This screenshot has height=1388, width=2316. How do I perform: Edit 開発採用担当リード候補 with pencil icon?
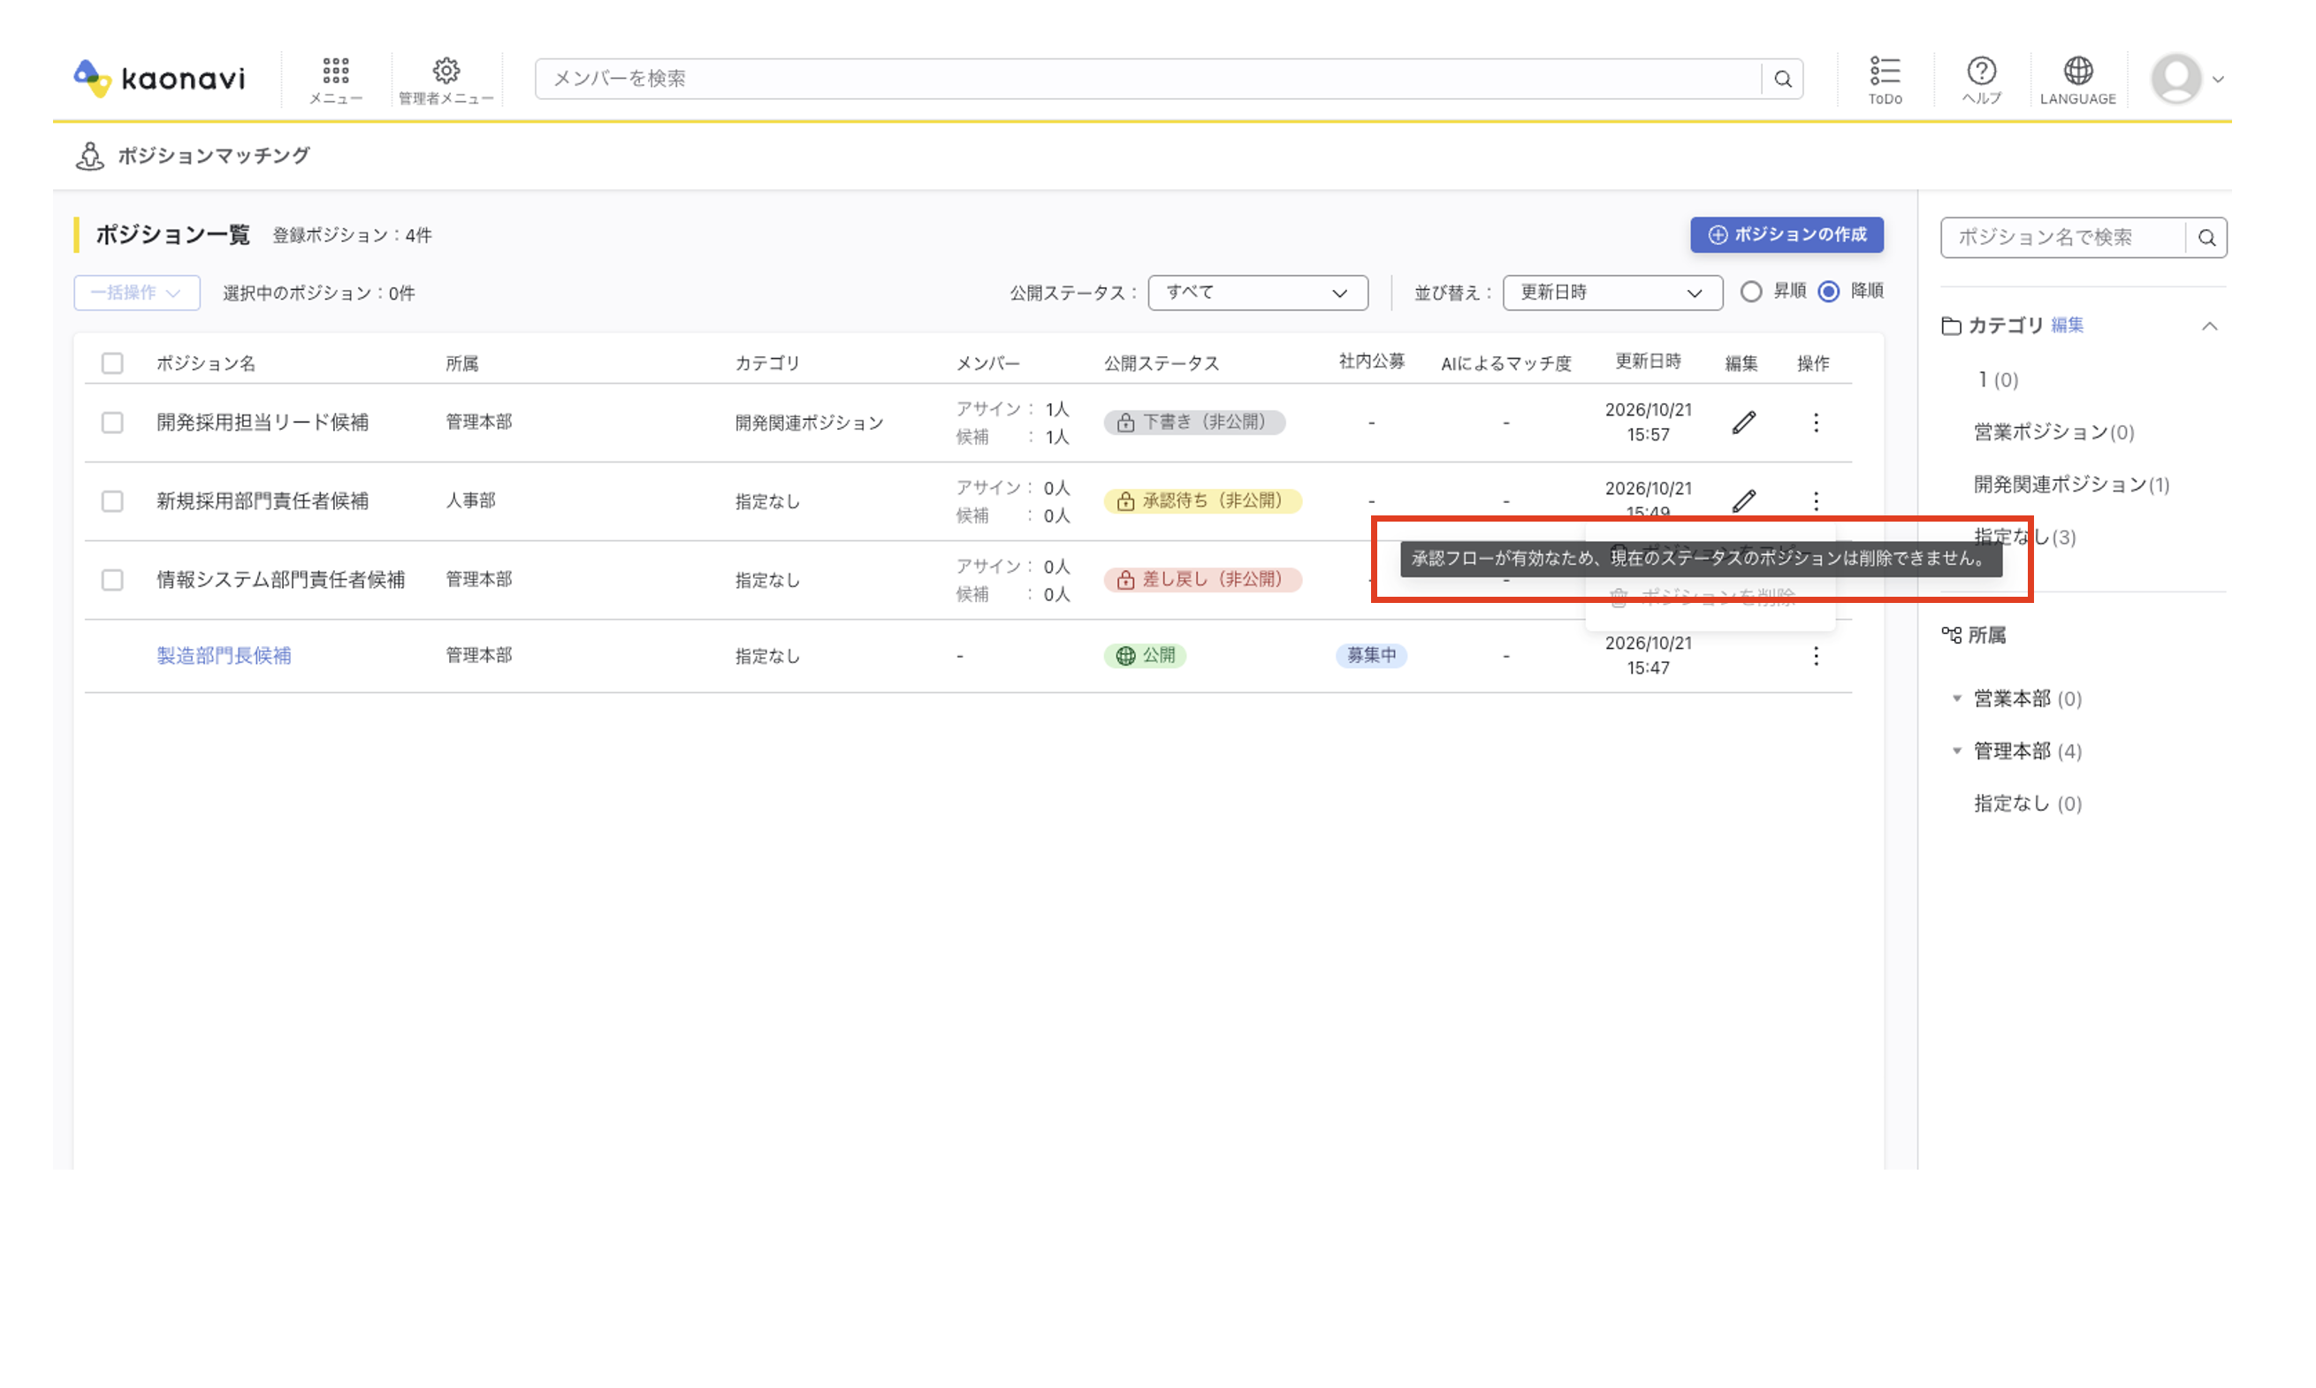[x=1743, y=422]
